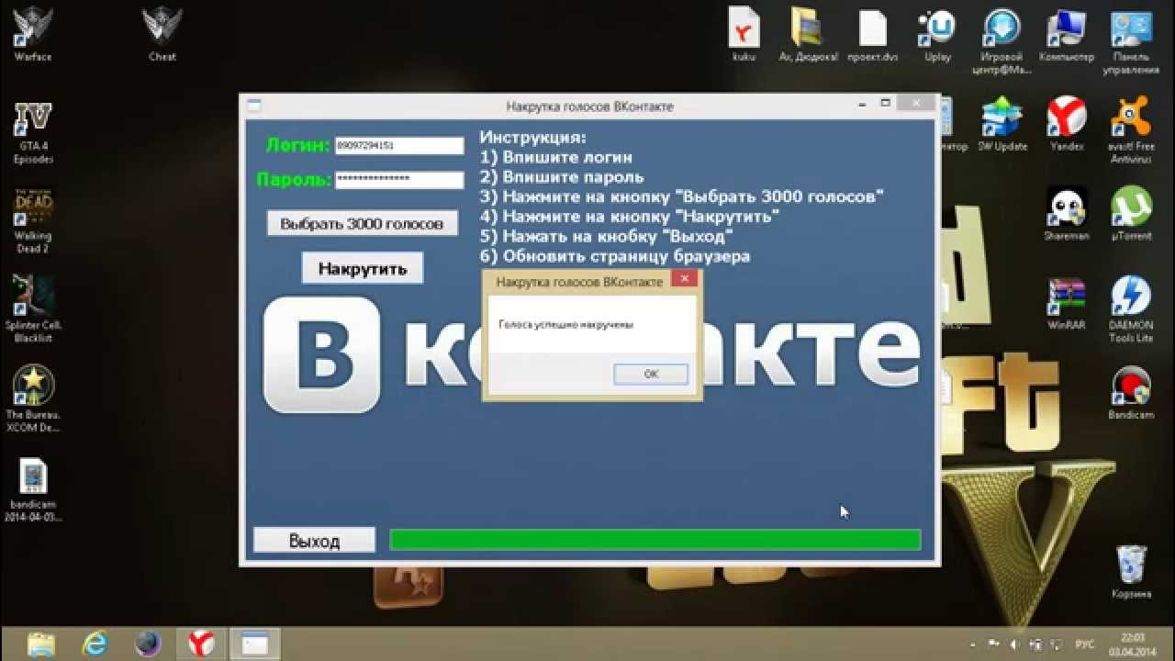Select the bandicam 2014-04-03 file
Screen dimensions: 1175x661
[x=33, y=489]
